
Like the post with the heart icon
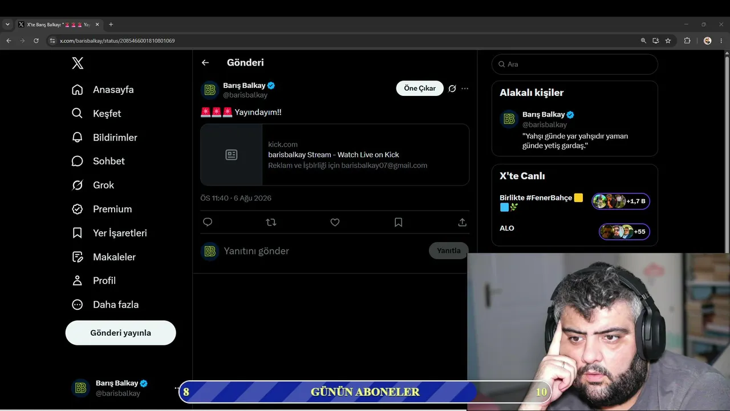(x=335, y=222)
